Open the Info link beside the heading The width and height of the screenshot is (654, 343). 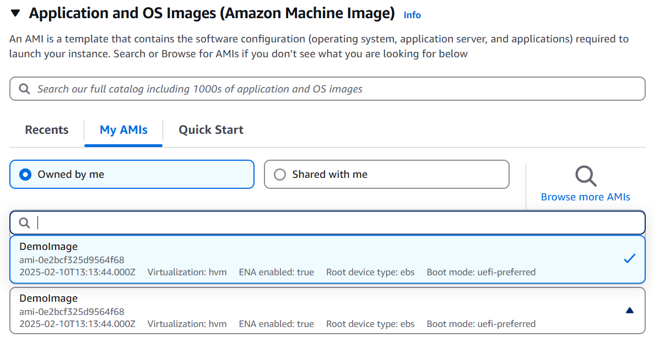click(412, 15)
